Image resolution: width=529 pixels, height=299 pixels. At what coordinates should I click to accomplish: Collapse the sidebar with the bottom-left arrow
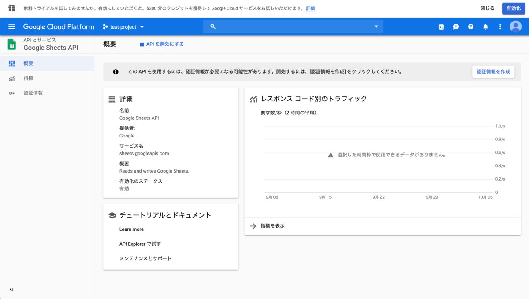[11, 289]
